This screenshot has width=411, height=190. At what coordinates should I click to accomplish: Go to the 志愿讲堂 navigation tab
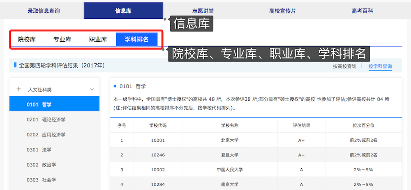[203, 11]
